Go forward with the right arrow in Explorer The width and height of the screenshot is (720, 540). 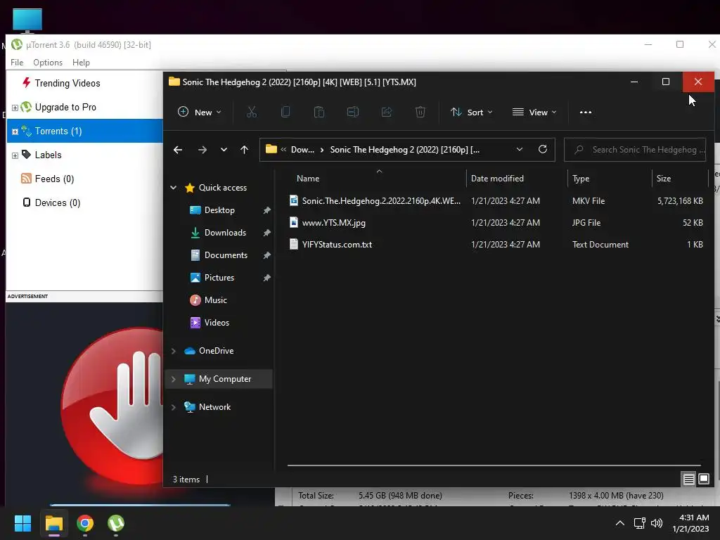click(x=202, y=150)
